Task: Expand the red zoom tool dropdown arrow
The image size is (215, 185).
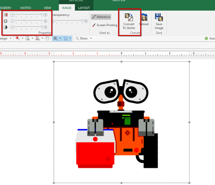Action: coord(23,38)
